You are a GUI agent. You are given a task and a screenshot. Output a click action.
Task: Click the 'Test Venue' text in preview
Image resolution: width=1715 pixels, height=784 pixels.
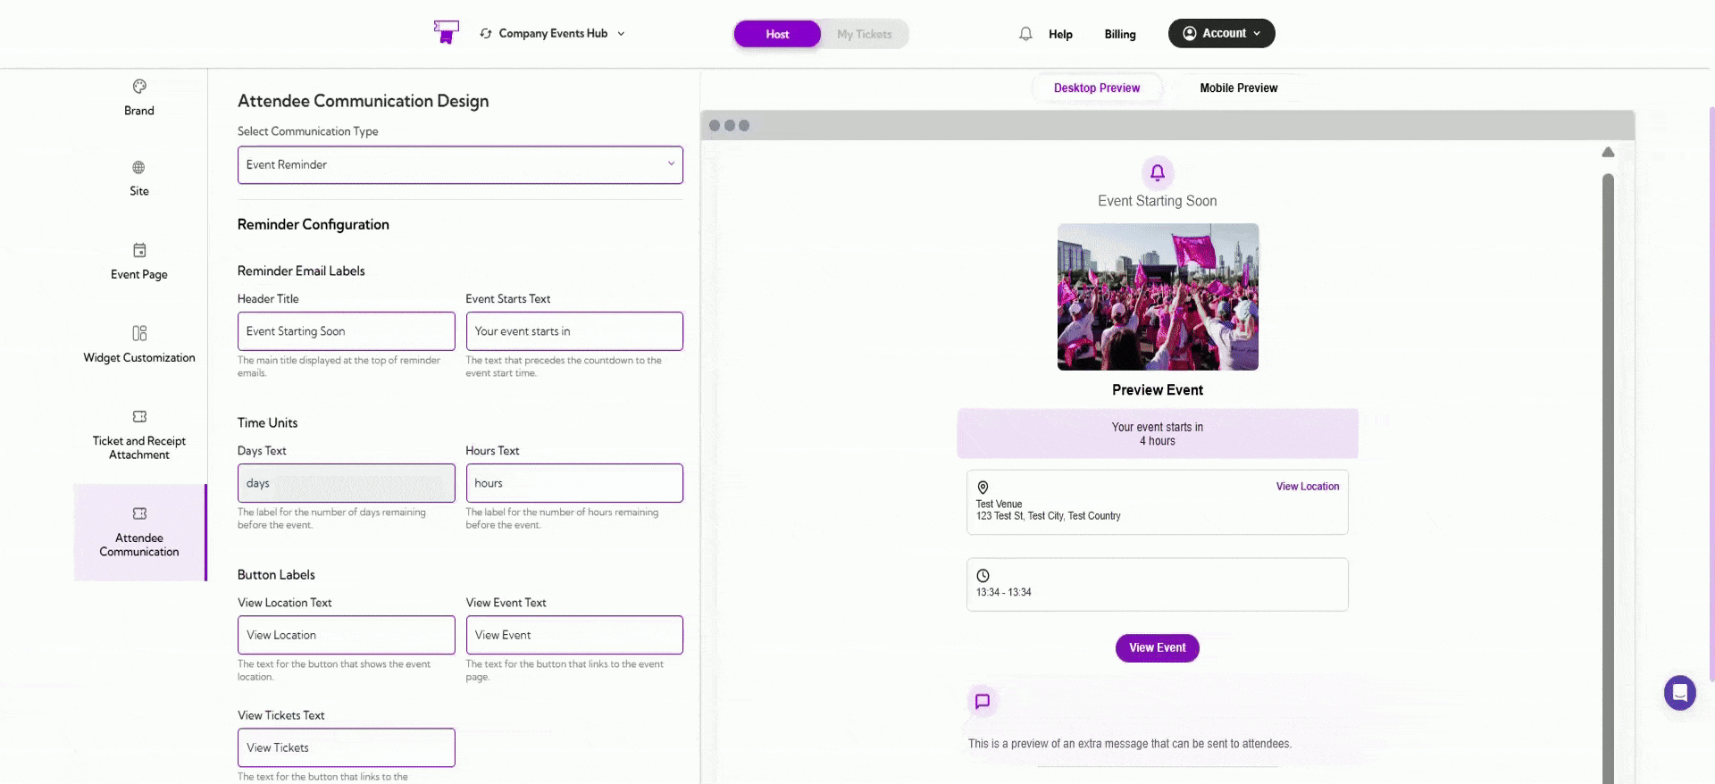tap(999, 505)
